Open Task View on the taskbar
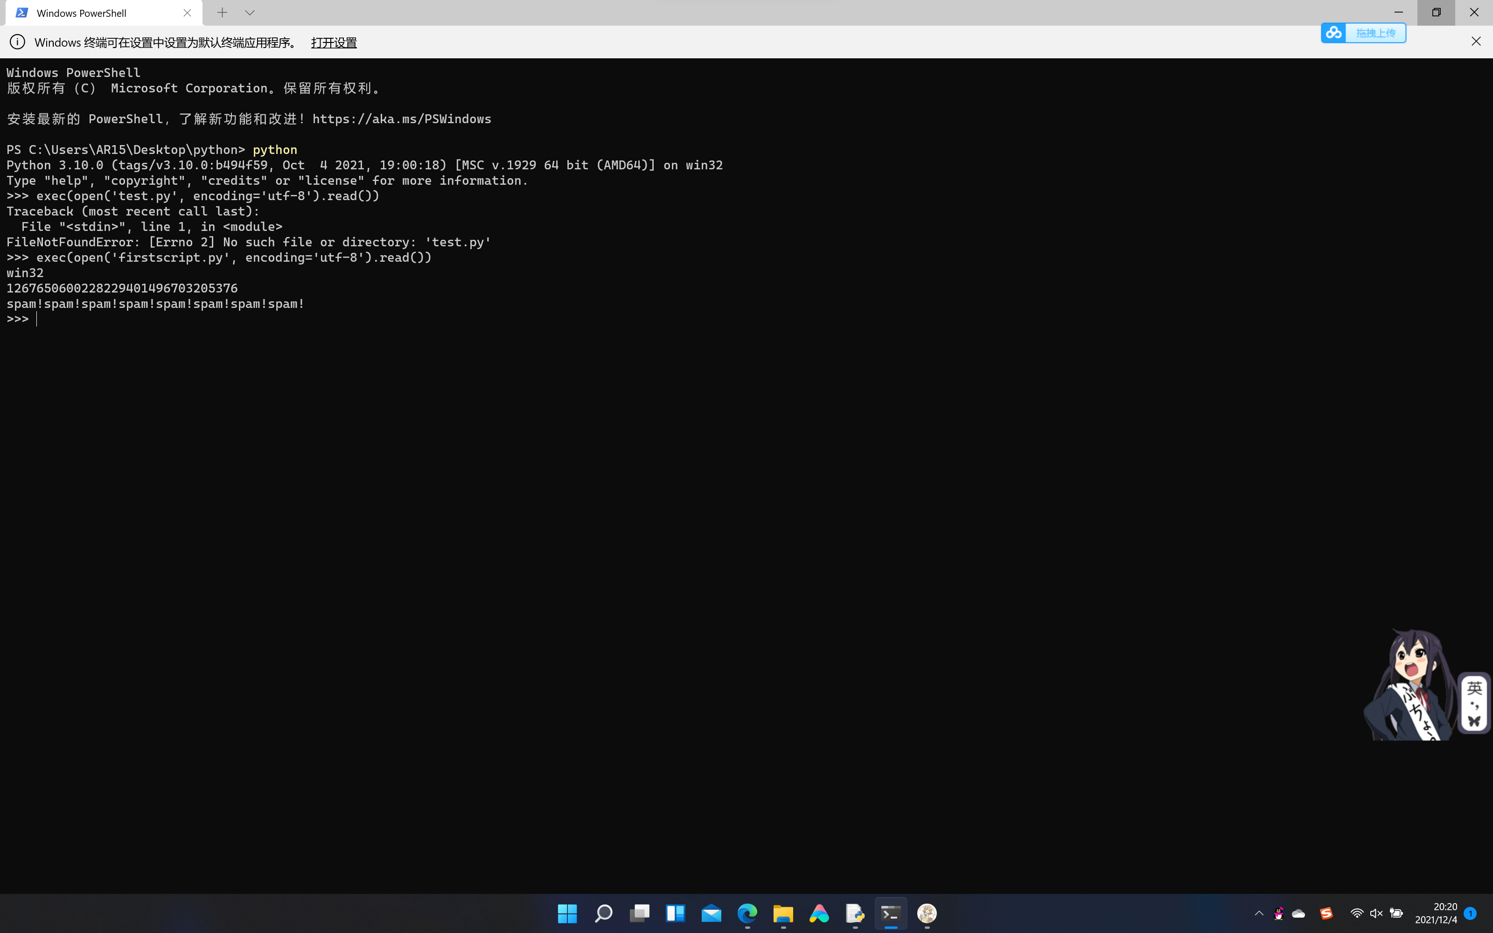Viewport: 1493px width, 933px height. 639,913
